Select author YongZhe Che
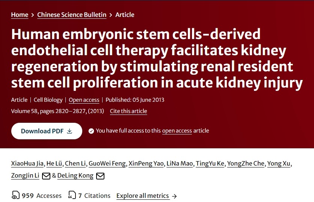Viewport: 314px width, 202px height. click(x=246, y=163)
